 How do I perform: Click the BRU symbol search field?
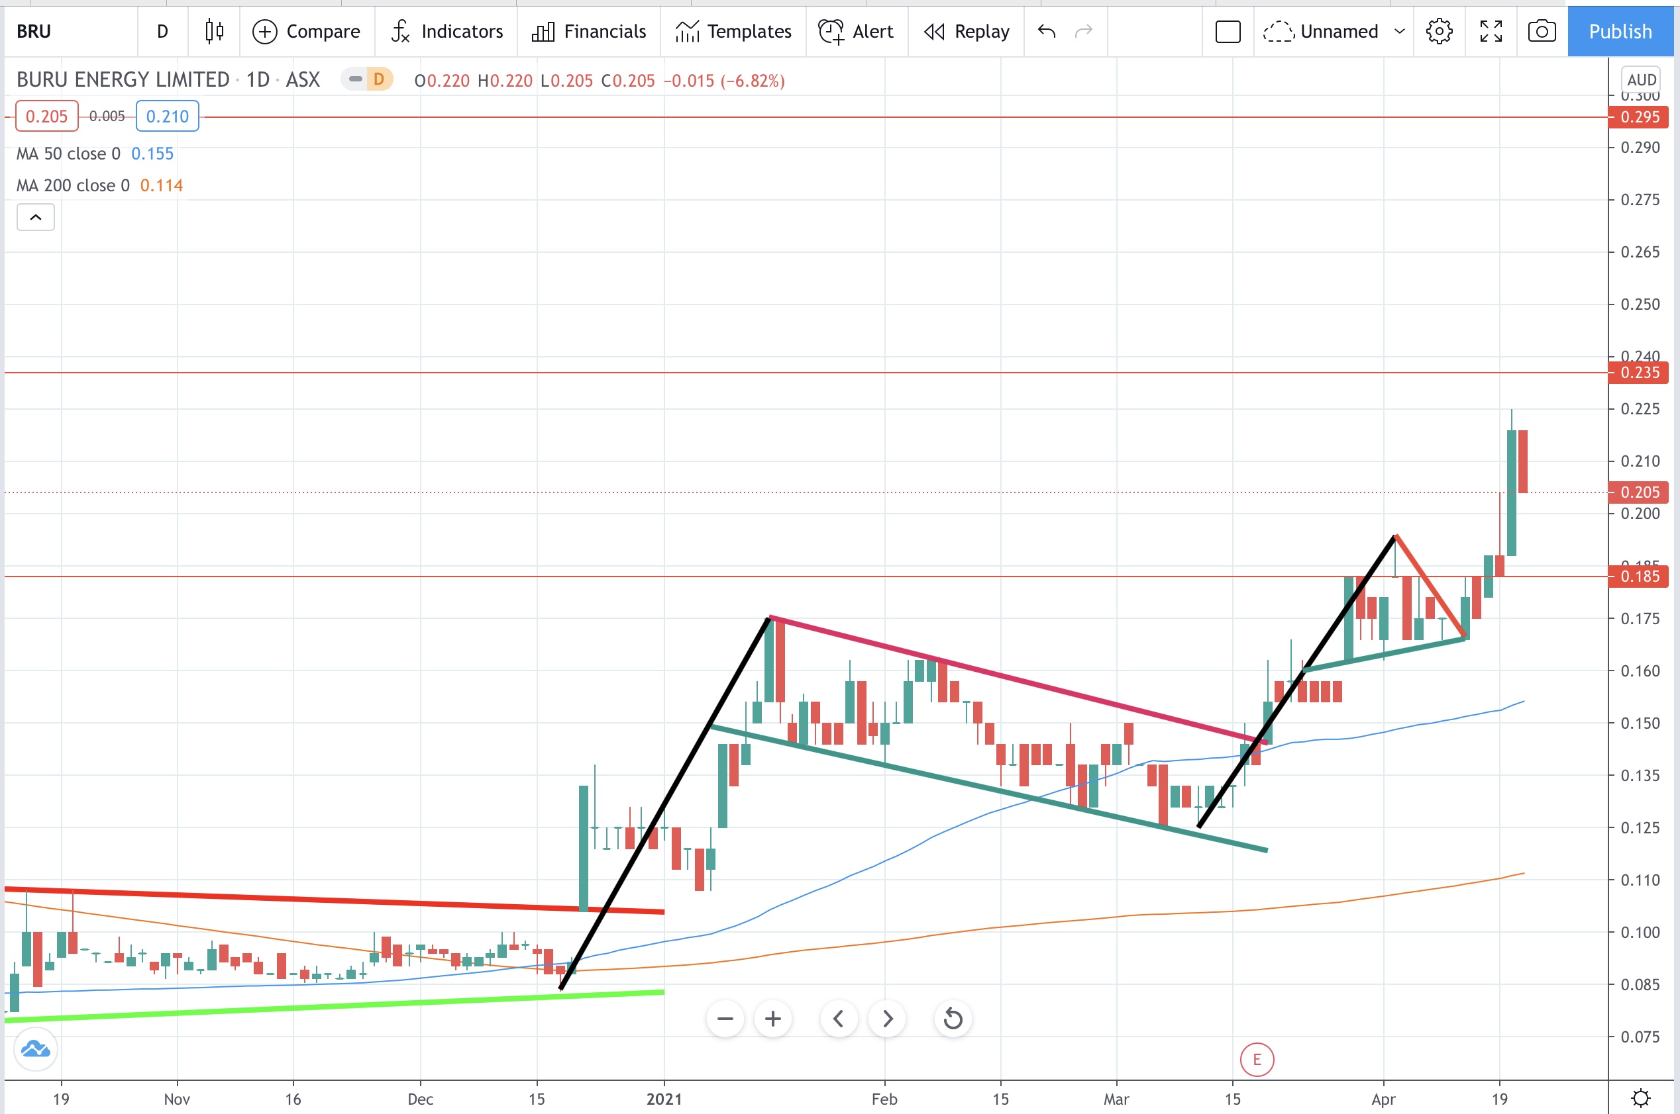(x=70, y=31)
